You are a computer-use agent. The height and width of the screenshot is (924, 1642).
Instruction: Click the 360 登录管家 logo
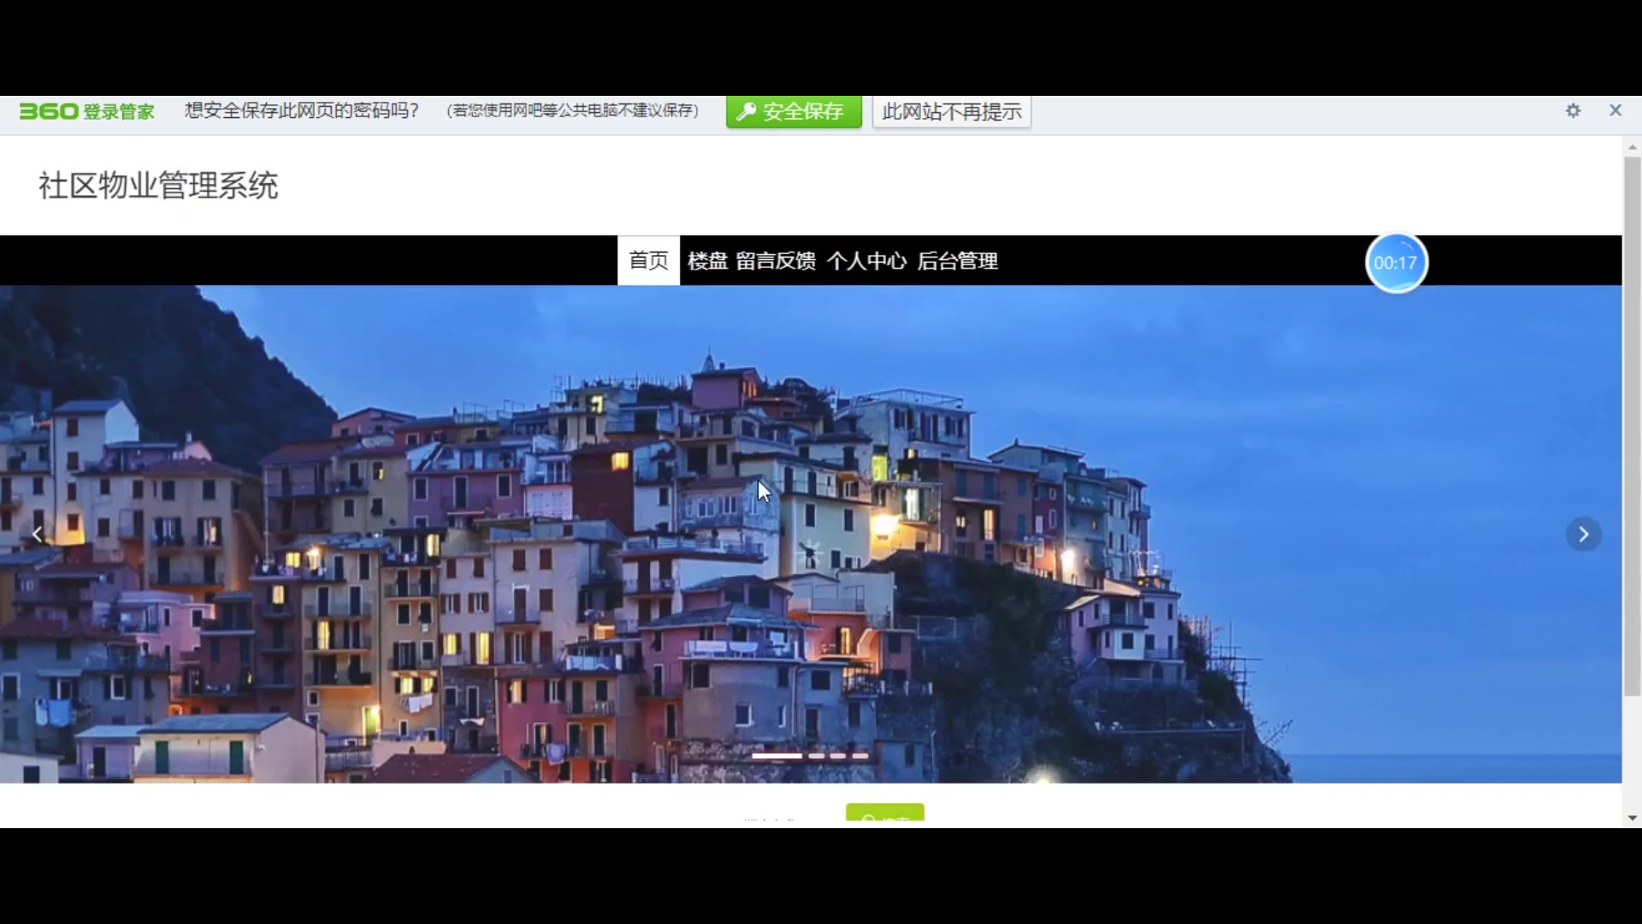pyautogui.click(x=86, y=111)
